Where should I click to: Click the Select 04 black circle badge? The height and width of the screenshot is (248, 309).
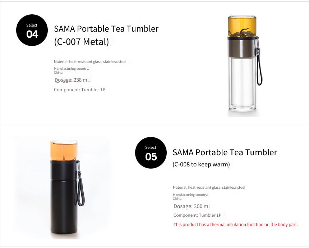pyautogui.click(x=32, y=30)
